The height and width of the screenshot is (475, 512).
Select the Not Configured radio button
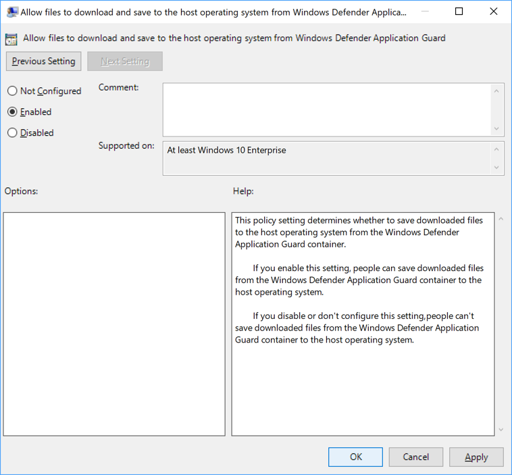click(x=12, y=91)
